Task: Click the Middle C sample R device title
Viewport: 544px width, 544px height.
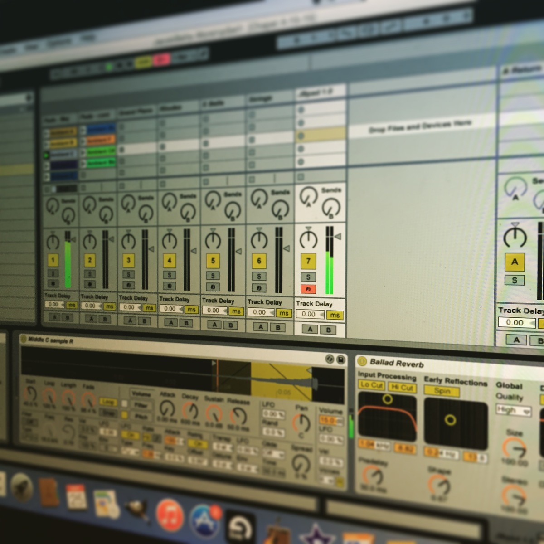Action: [50, 340]
